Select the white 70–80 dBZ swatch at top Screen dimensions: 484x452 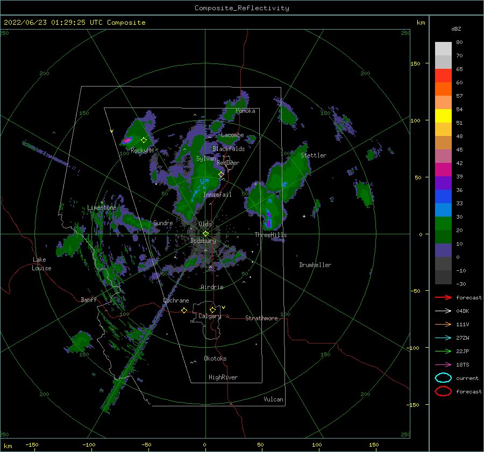coord(443,49)
